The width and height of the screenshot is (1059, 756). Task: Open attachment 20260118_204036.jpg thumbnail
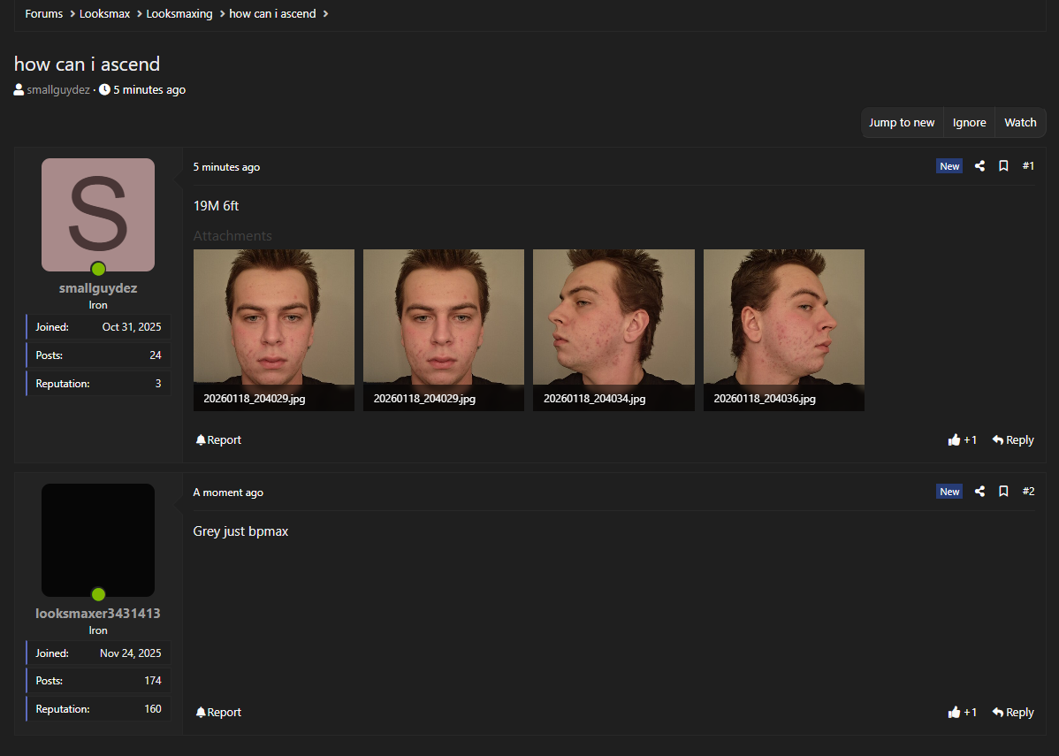coord(783,329)
